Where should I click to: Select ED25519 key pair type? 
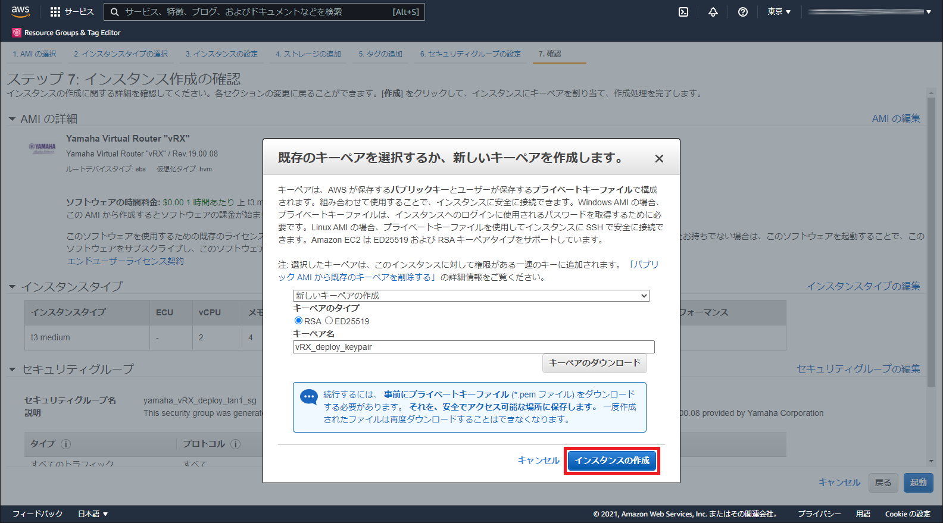tap(329, 321)
